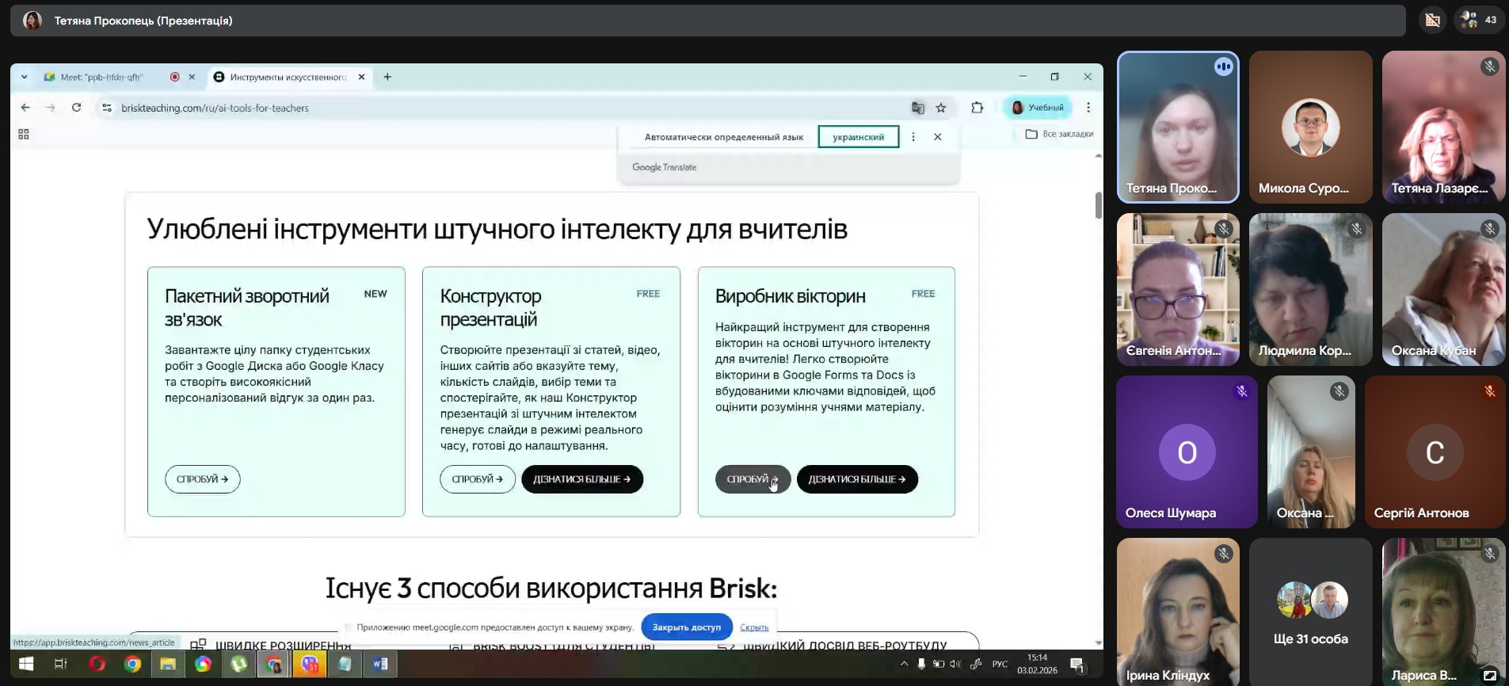Viewport: 1509px width, 686px height.
Task: Click the disabled captions icon in Meet header
Action: 1432,21
